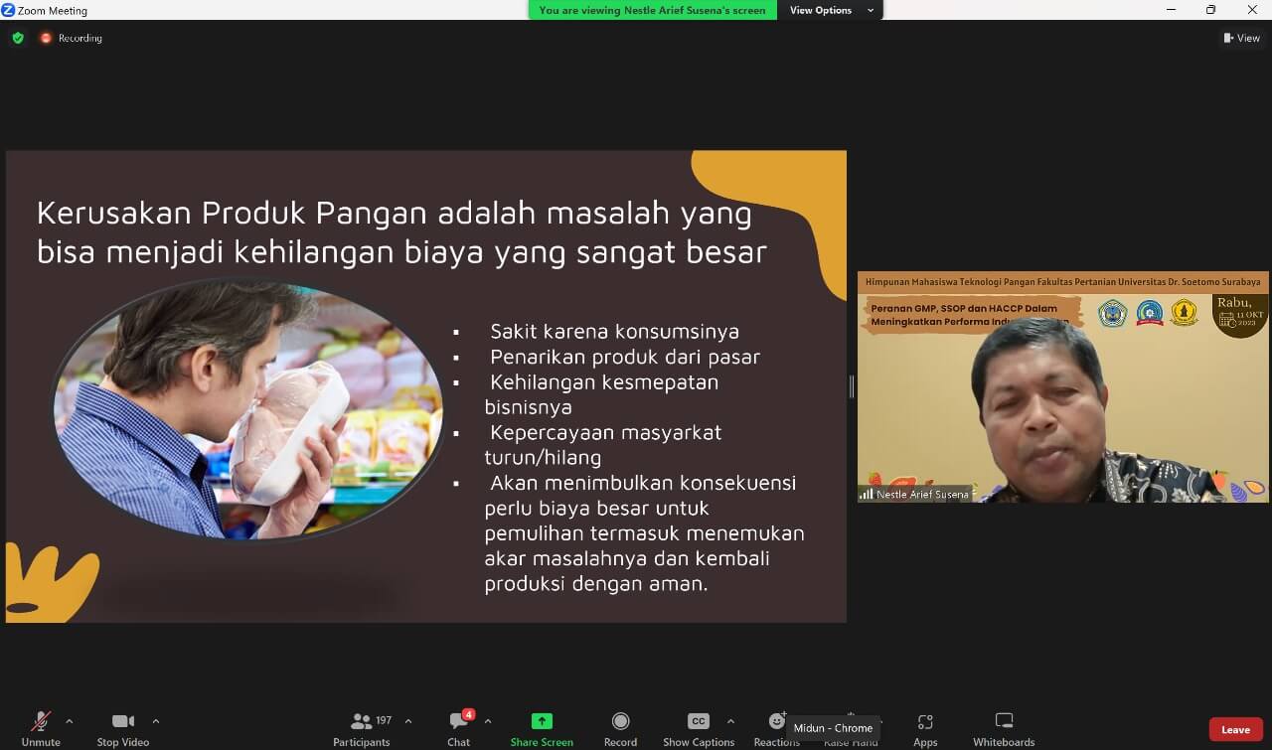
Task: Click the divider handle between slide and video
Action: tap(852, 386)
